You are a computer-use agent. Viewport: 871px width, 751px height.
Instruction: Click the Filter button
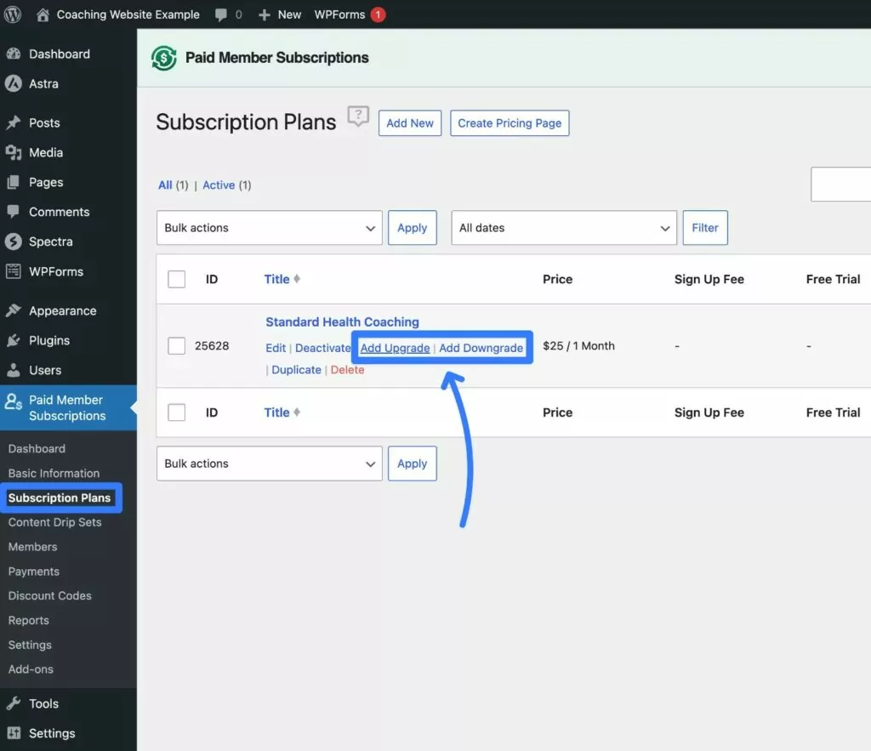pos(705,228)
